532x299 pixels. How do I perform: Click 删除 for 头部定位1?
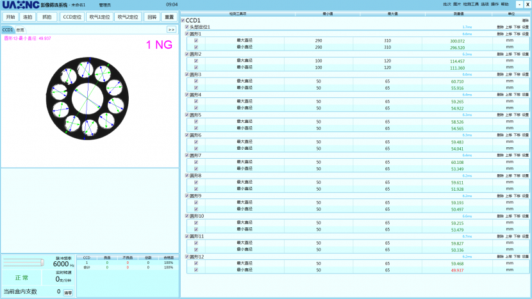[x=500, y=27]
